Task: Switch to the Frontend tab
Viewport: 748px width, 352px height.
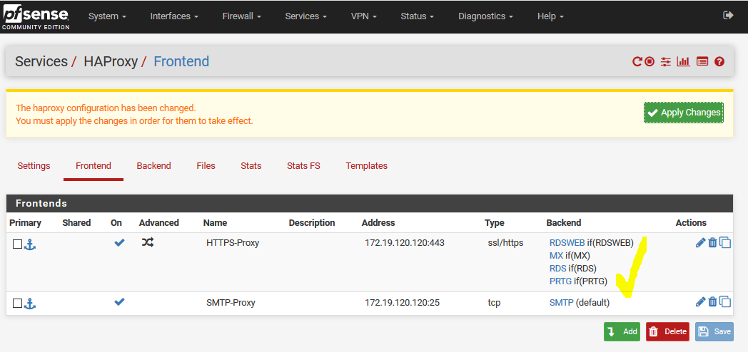Action: [x=93, y=166]
